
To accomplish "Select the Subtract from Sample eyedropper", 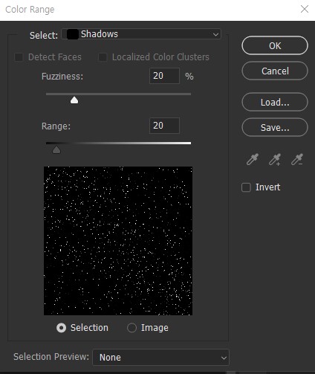I will pos(297,159).
